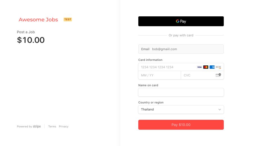The width and height of the screenshot is (262, 146).
Task: Open the Country or region dropdown
Action: pos(181,109)
